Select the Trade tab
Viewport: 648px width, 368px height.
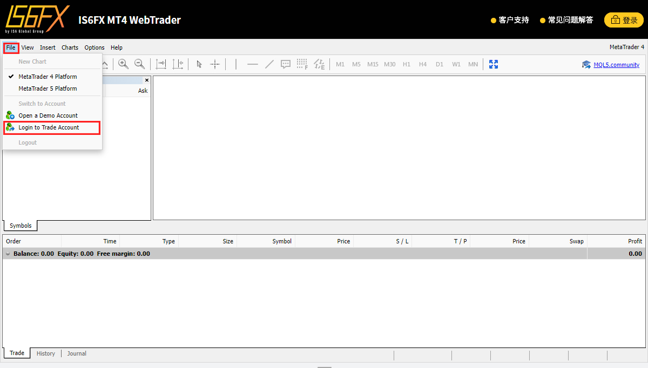[17, 353]
